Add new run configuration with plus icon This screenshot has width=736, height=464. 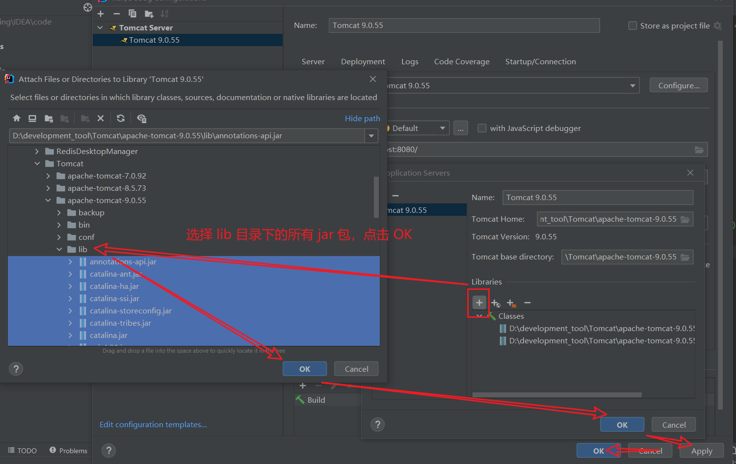point(101,14)
